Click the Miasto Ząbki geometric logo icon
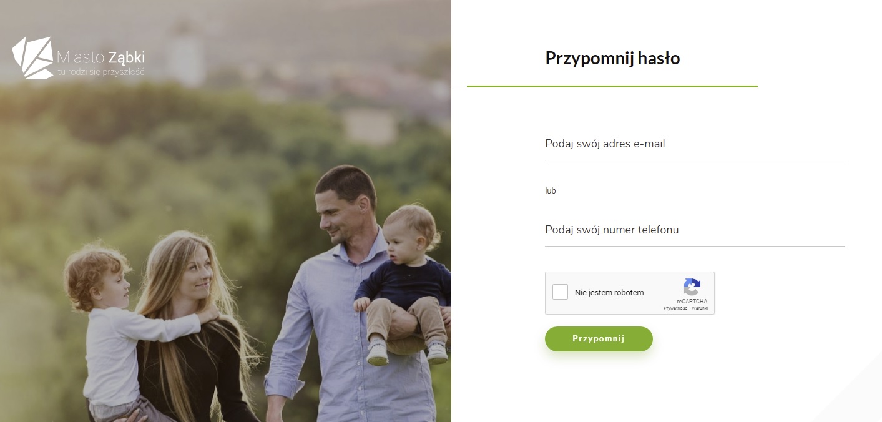The width and height of the screenshot is (882, 422). 32,57
